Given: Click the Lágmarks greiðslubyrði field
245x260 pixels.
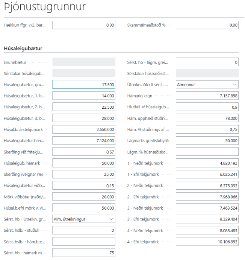Looking at the screenshot, I should [207, 141].
